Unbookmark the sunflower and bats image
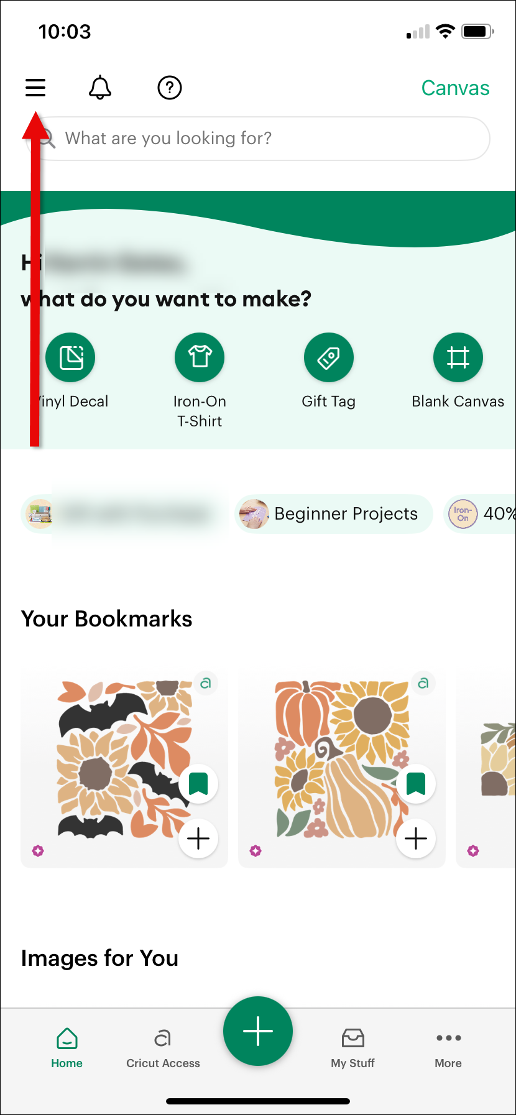Viewport: 516px width, 1115px height. point(198,784)
